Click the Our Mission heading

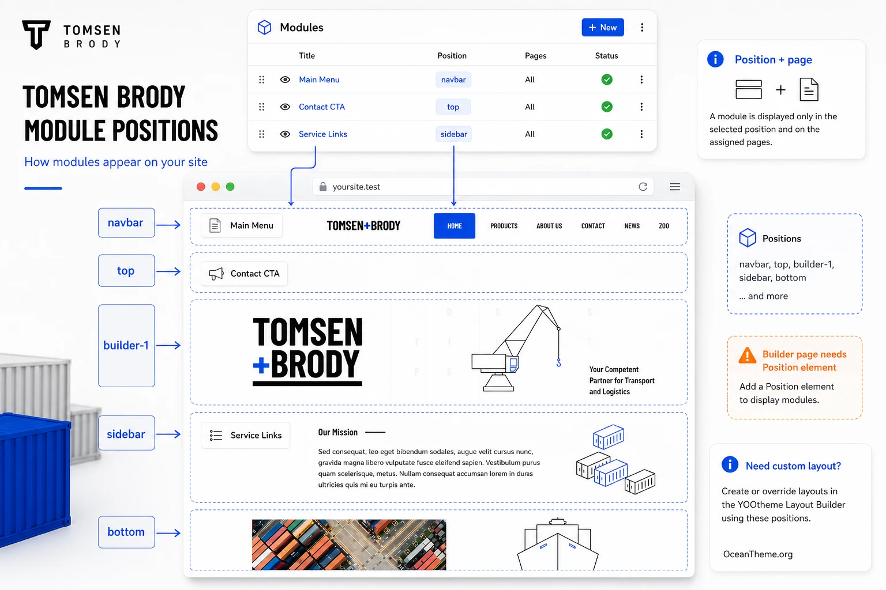click(x=338, y=432)
